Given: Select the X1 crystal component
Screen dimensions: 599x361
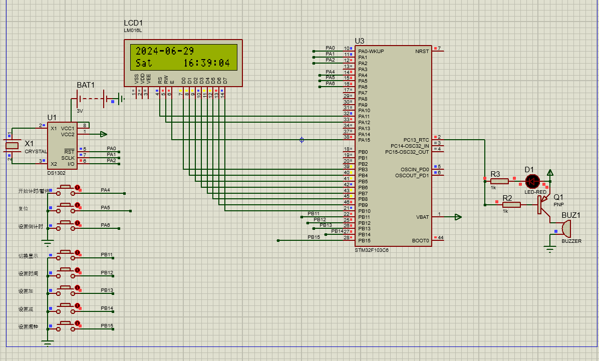Looking at the screenshot, I should tap(12, 146).
